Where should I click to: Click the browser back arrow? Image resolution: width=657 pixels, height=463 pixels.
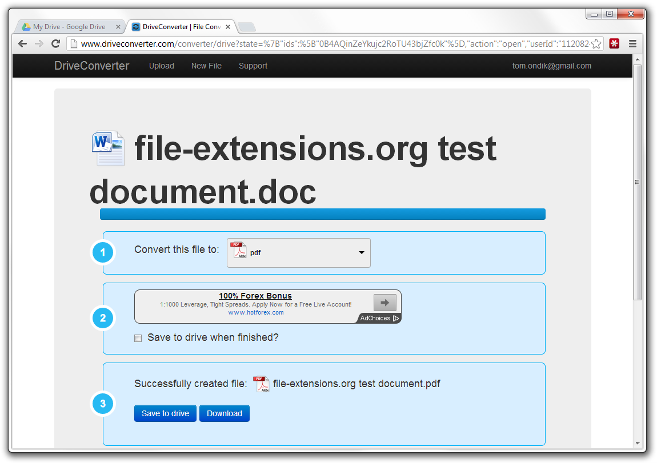[x=23, y=43]
